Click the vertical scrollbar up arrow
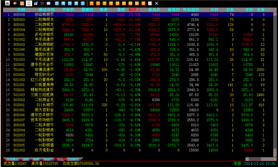Screen dimensions: 278x167 (275, 14)
